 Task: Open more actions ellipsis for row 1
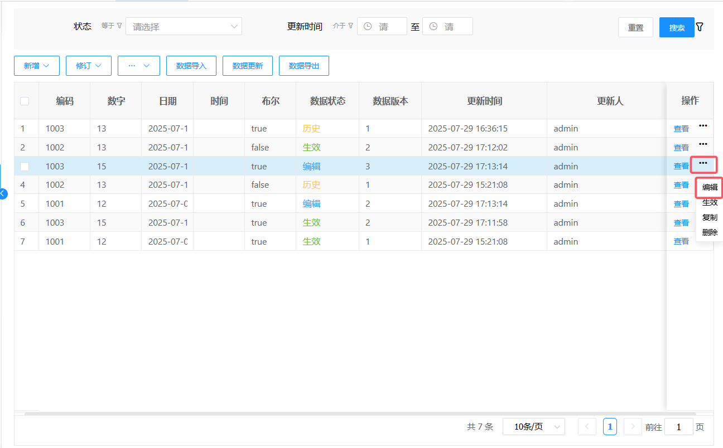[703, 126]
